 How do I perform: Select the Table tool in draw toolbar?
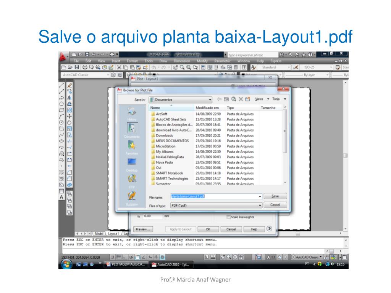(x=61, y=192)
